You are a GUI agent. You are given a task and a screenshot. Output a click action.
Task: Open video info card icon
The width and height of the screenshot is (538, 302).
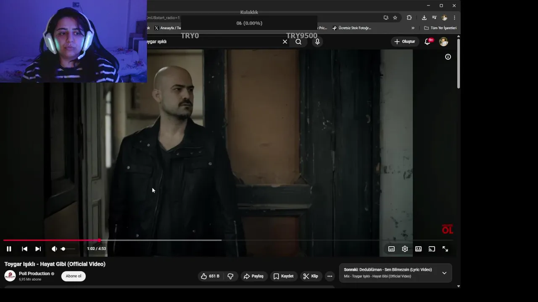[448, 57]
